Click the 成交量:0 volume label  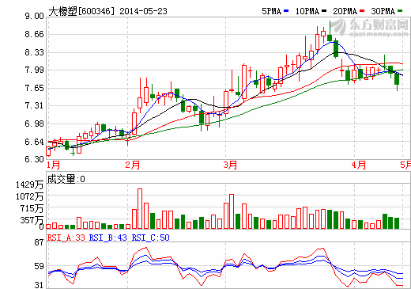tap(66, 179)
